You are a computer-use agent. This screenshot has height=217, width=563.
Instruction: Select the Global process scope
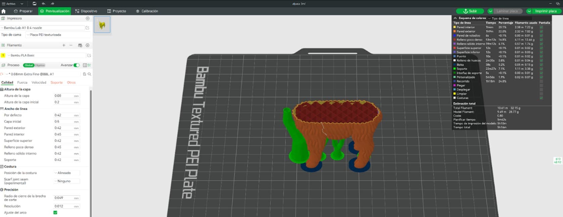coord(29,65)
